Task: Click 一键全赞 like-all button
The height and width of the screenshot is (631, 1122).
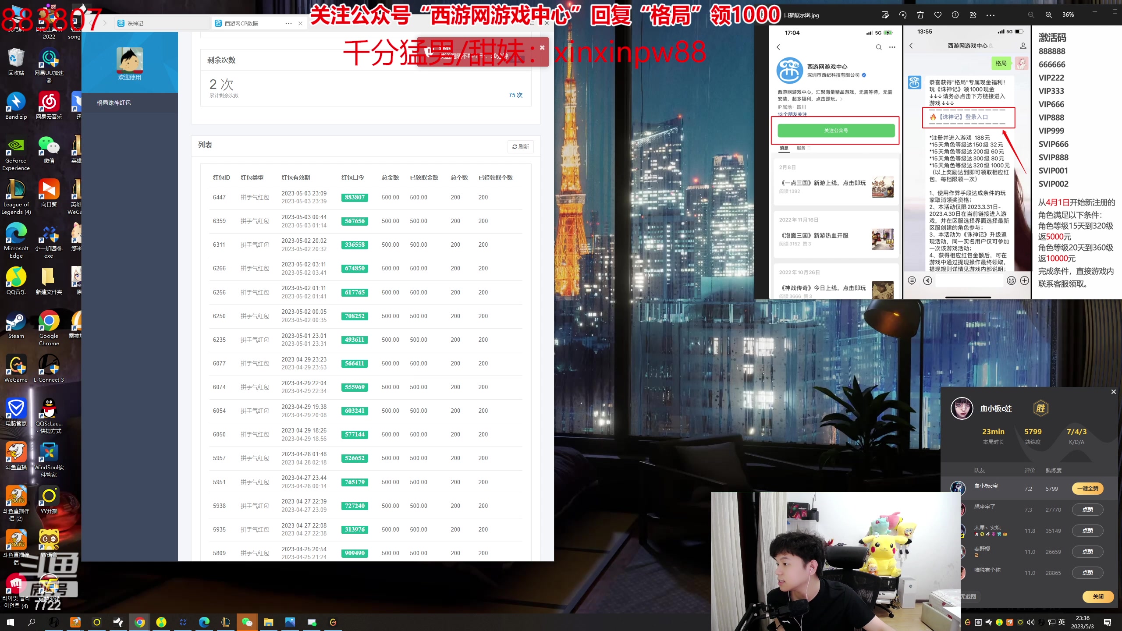Action: coord(1087,489)
